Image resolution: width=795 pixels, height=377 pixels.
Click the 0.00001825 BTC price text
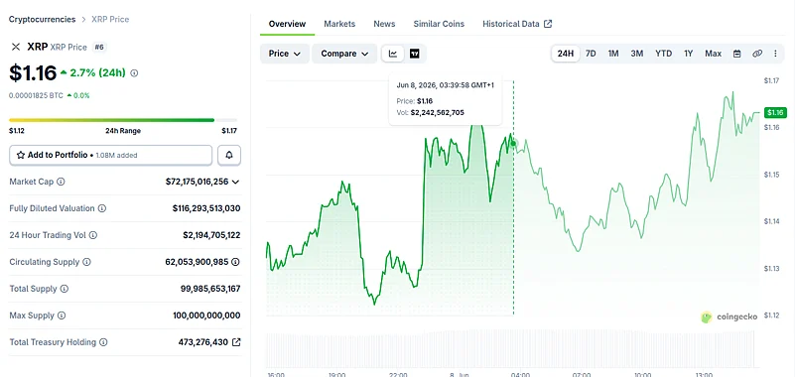point(36,95)
